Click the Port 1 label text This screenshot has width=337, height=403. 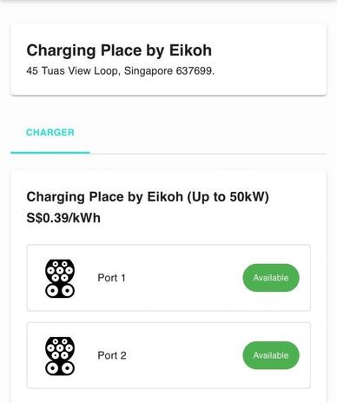pyautogui.click(x=111, y=278)
